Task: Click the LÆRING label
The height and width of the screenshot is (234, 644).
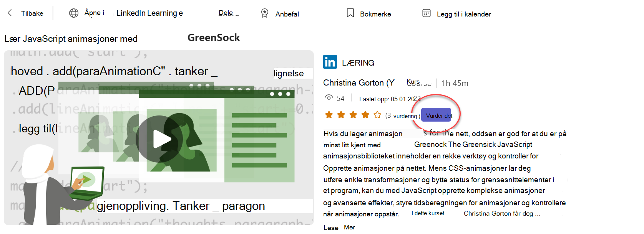Action: (x=358, y=63)
